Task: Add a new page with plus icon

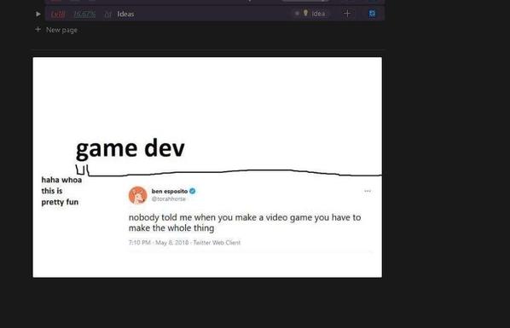Action: pos(38,30)
